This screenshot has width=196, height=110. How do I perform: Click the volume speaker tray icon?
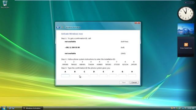tap(185, 108)
